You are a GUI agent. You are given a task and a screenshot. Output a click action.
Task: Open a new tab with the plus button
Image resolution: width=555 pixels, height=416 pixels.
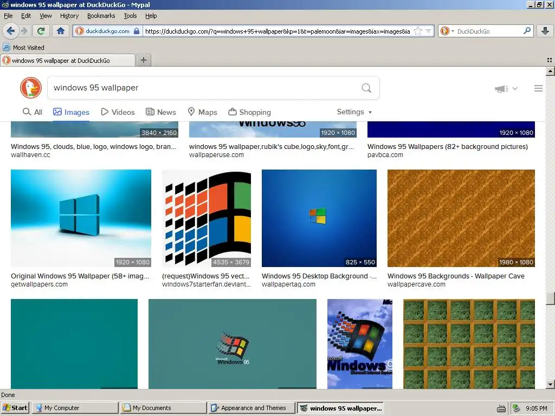143,60
